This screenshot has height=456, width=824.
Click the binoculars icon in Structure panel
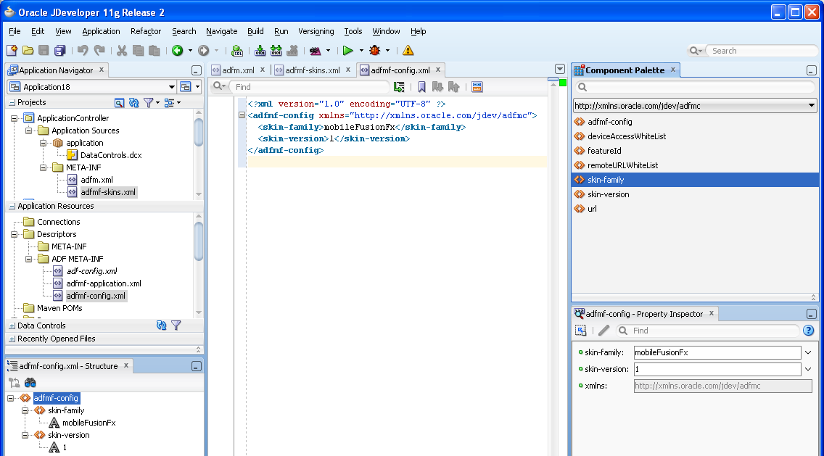pos(30,383)
